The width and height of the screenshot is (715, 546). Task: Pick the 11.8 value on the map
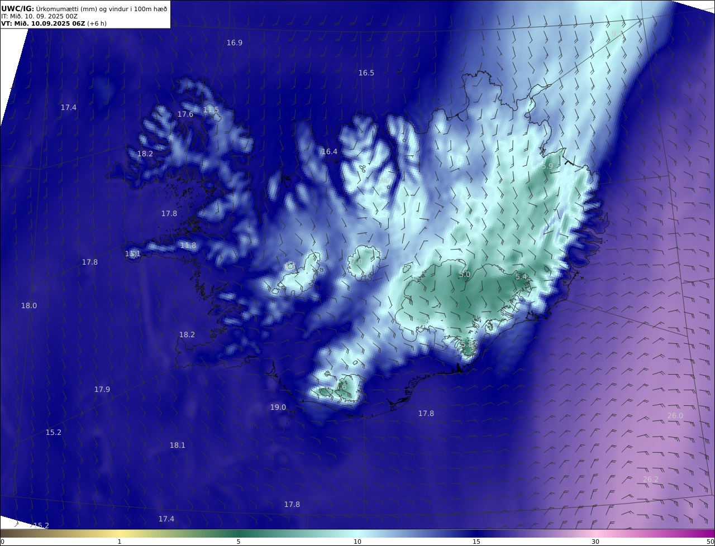point(188,246)
